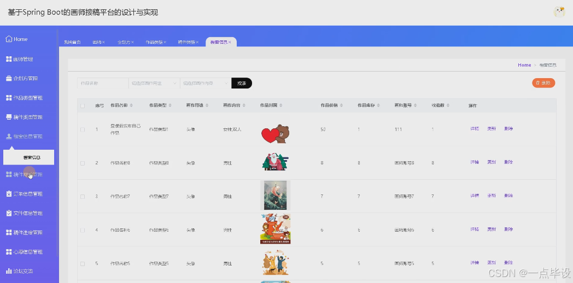Image resolution: width=573 pixels, height=283 pixels.
Task: Sort table by 画作用途 column arrows
Action: click(207, 105)
